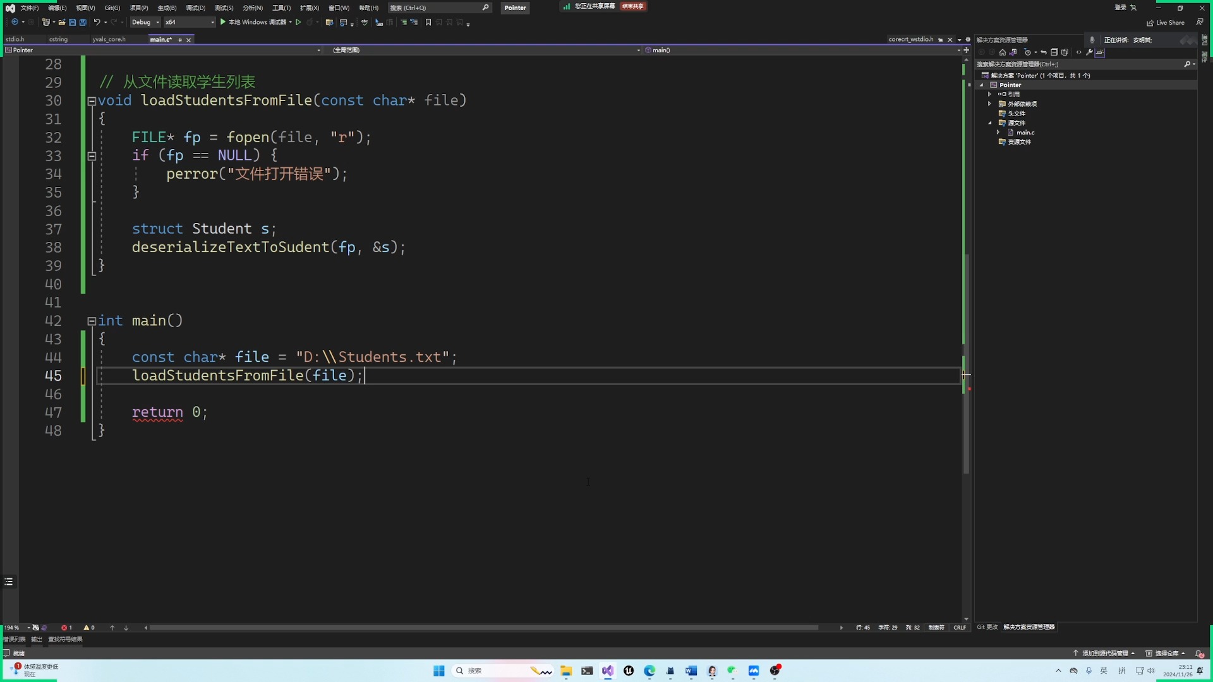The width and height of the screenshot is (1213, 682).
Task: Click the horizontal scrollbar under the editor
Action: (483, 628)
